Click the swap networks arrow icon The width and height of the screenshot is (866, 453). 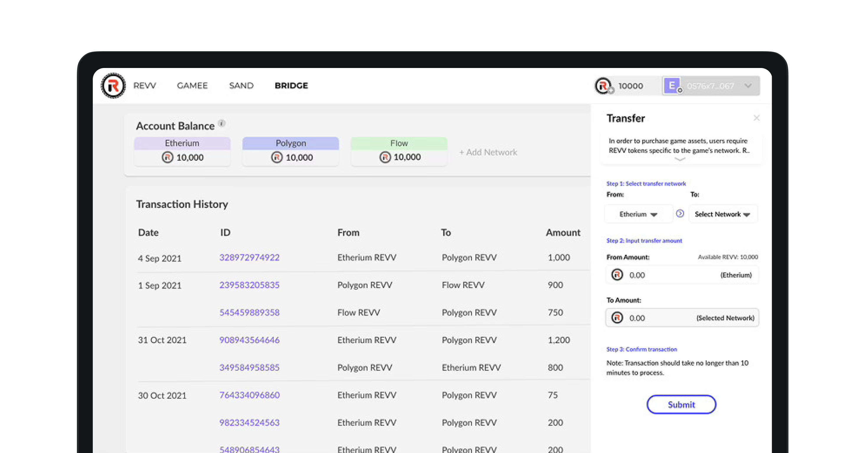tap(680, 214)
